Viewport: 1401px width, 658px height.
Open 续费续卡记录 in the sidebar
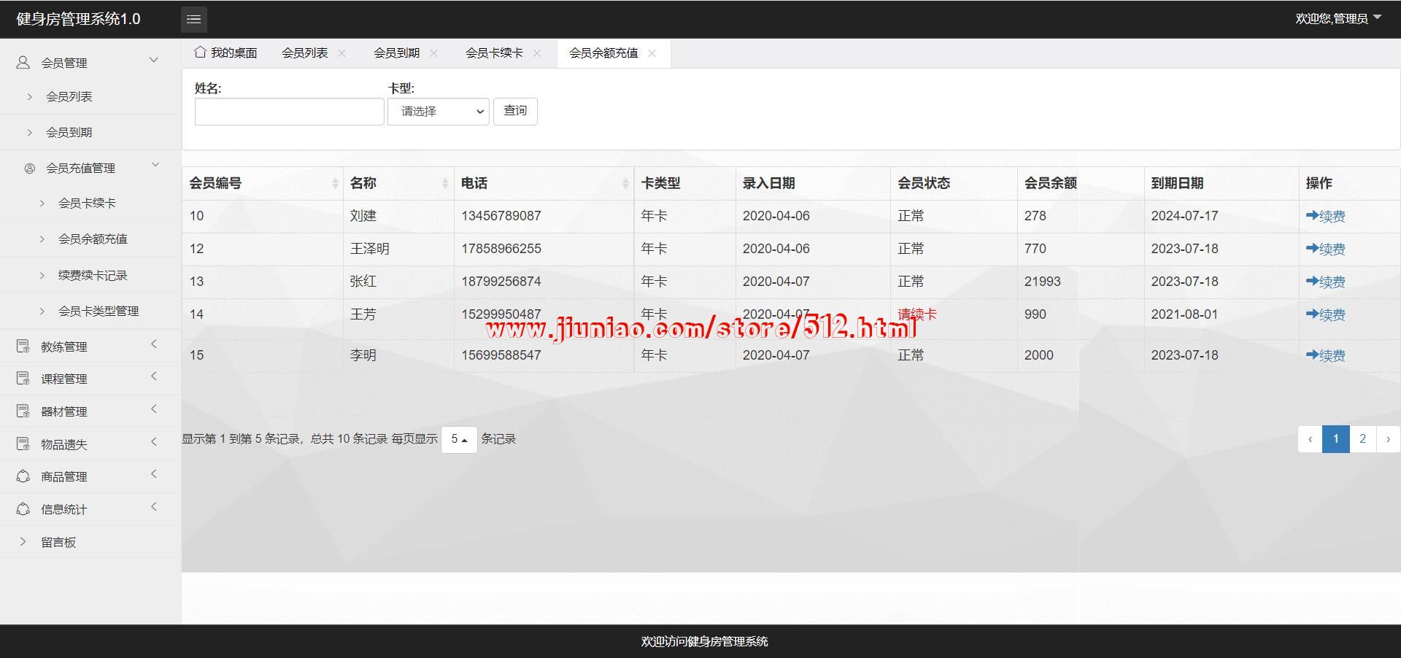pyautogui.click(x=93, y=275)
